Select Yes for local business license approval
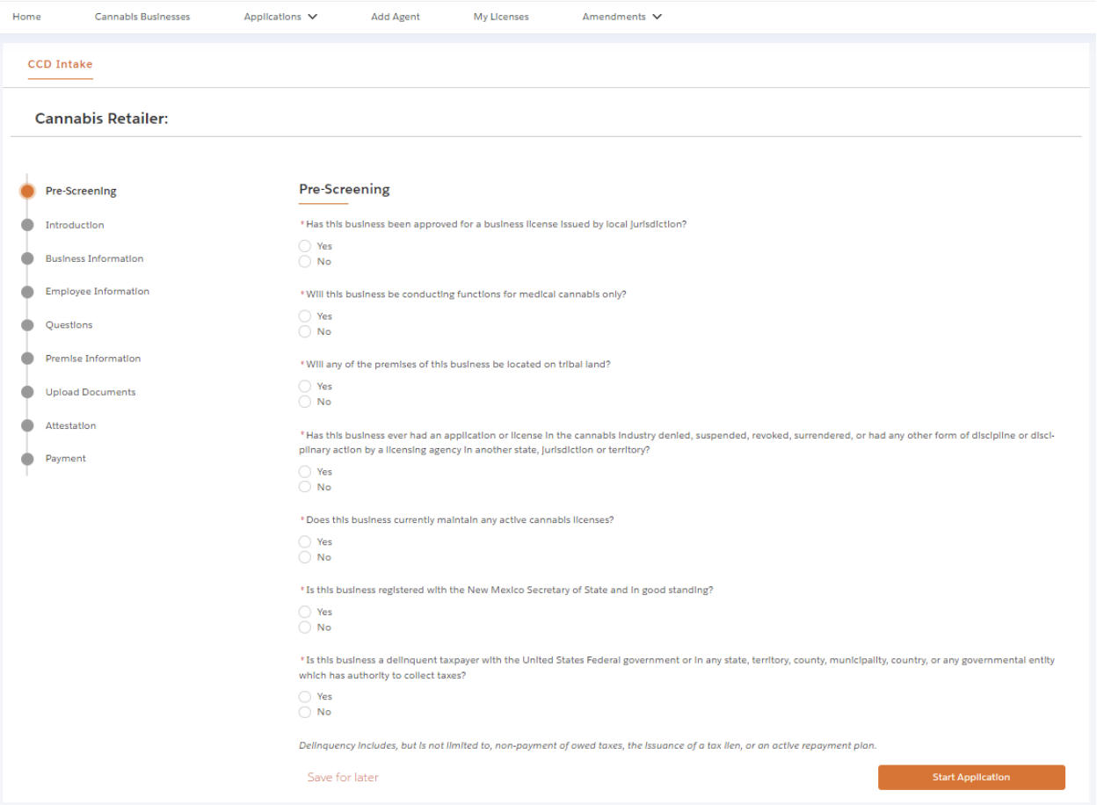The width and height of the screenshot is (1097, 805). (305, 246)
